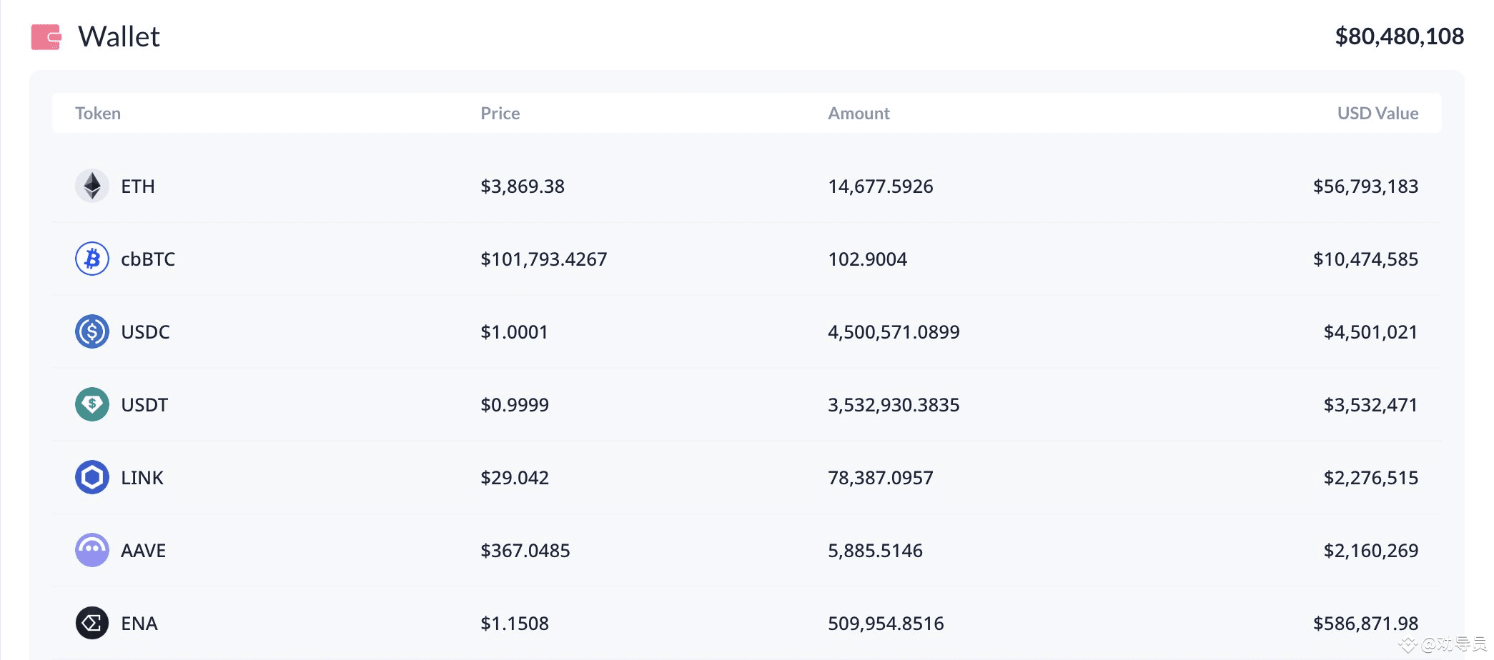
Task: Click the ENA token icon
Action: point(92,624)
